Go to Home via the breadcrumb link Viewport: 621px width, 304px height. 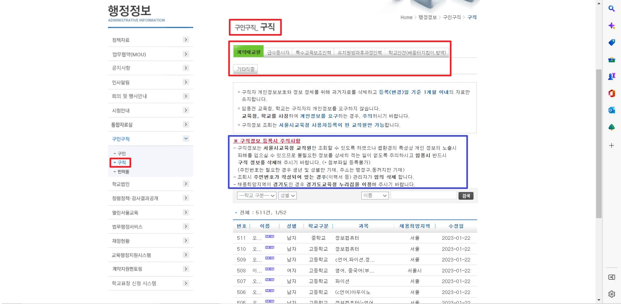tap(406, 17)
